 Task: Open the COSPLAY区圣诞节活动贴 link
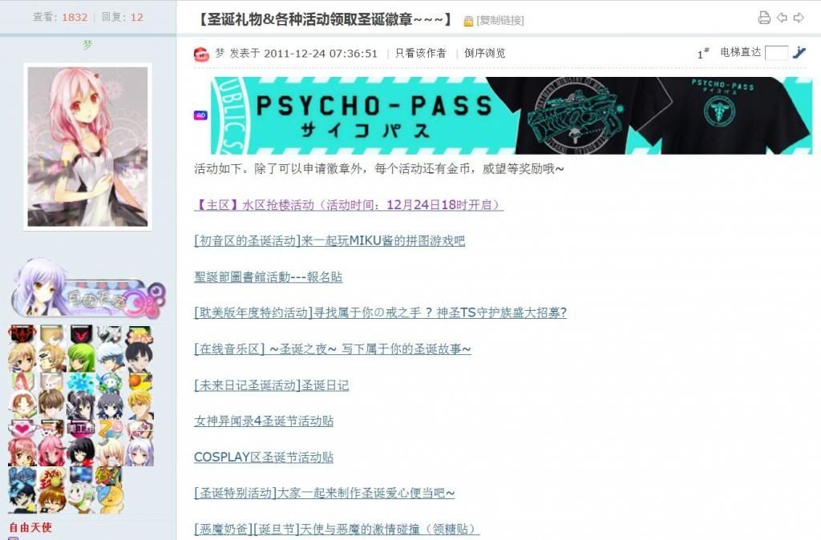[x=264, y=457]
